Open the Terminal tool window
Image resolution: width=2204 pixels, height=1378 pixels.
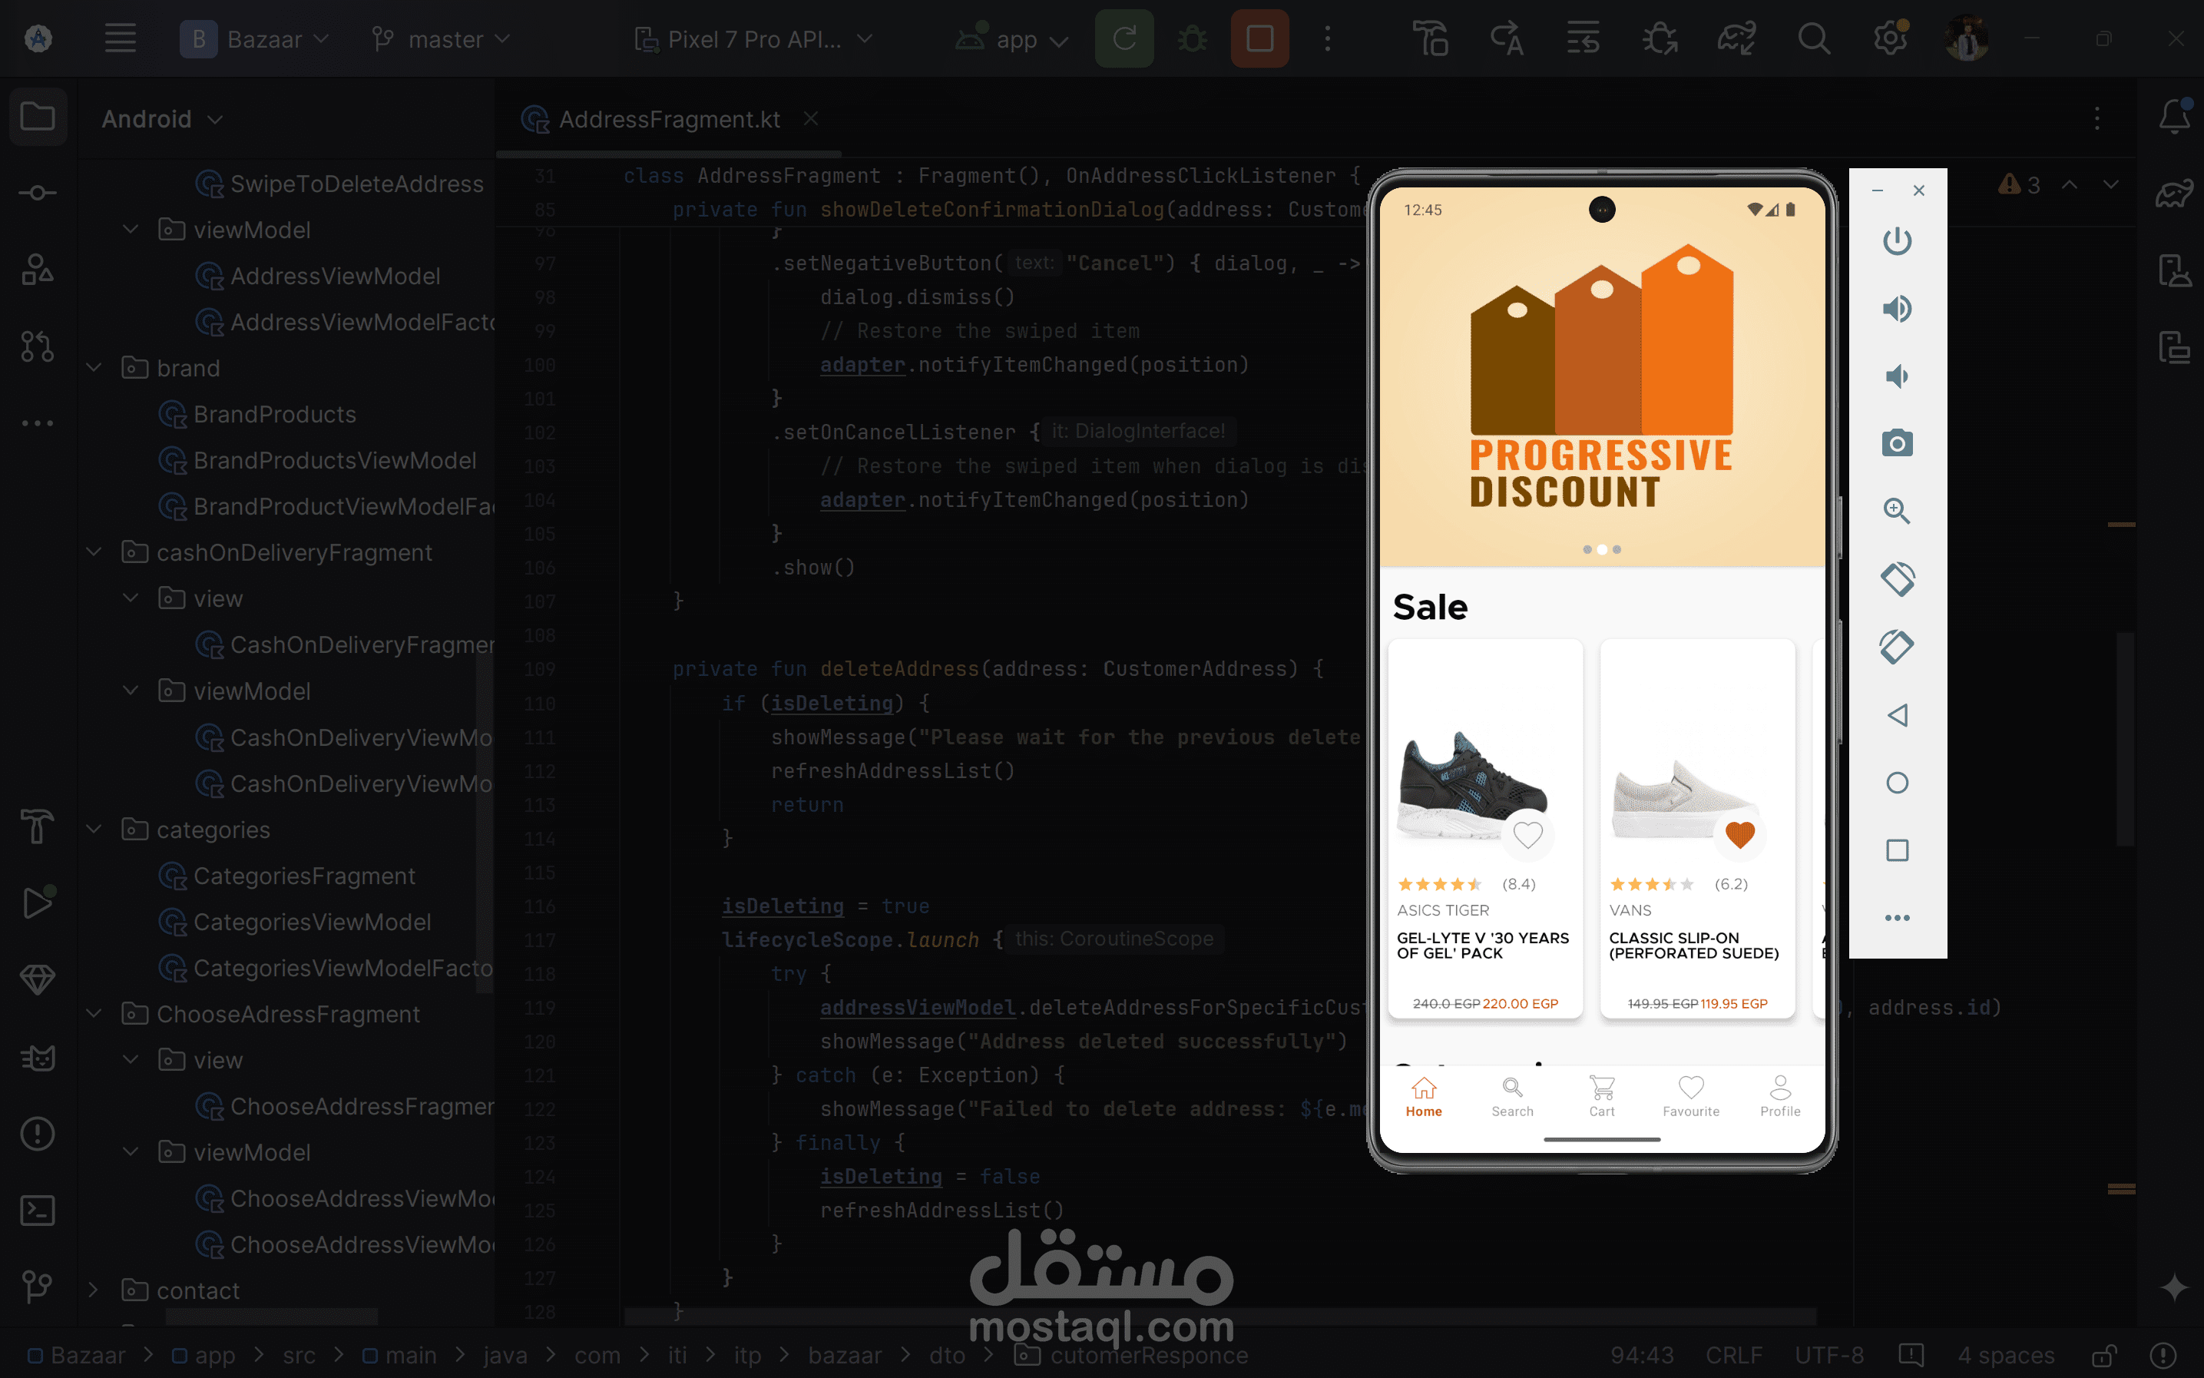pyautogui.click(x=38, y=1211)
